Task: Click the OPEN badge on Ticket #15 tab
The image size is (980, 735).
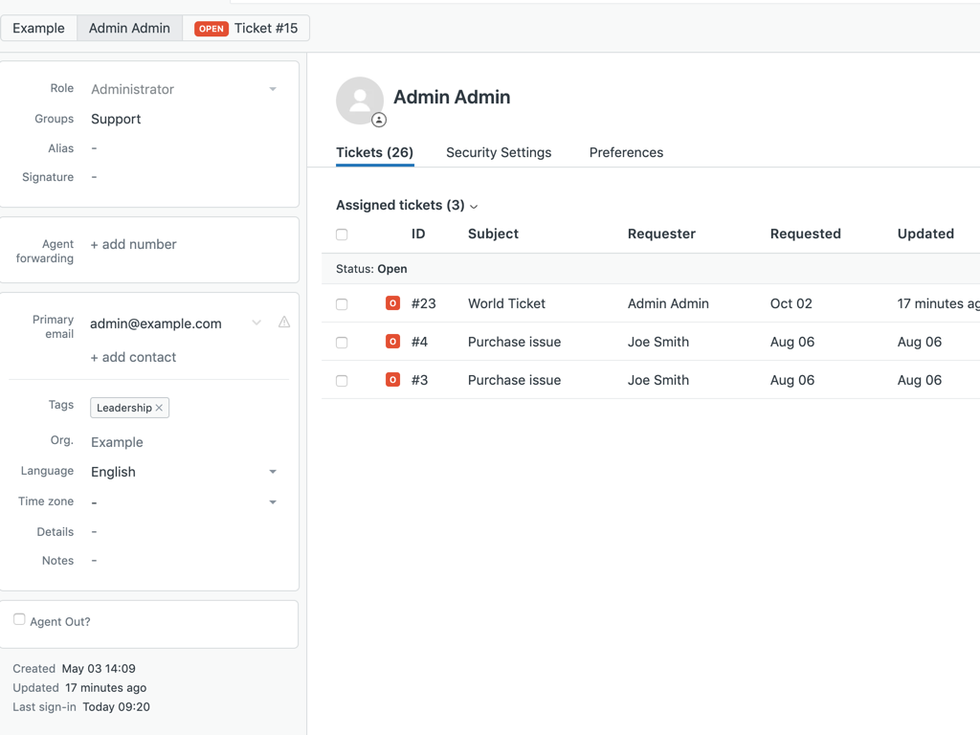Action: pyautogui.click(x=212, y=29)
